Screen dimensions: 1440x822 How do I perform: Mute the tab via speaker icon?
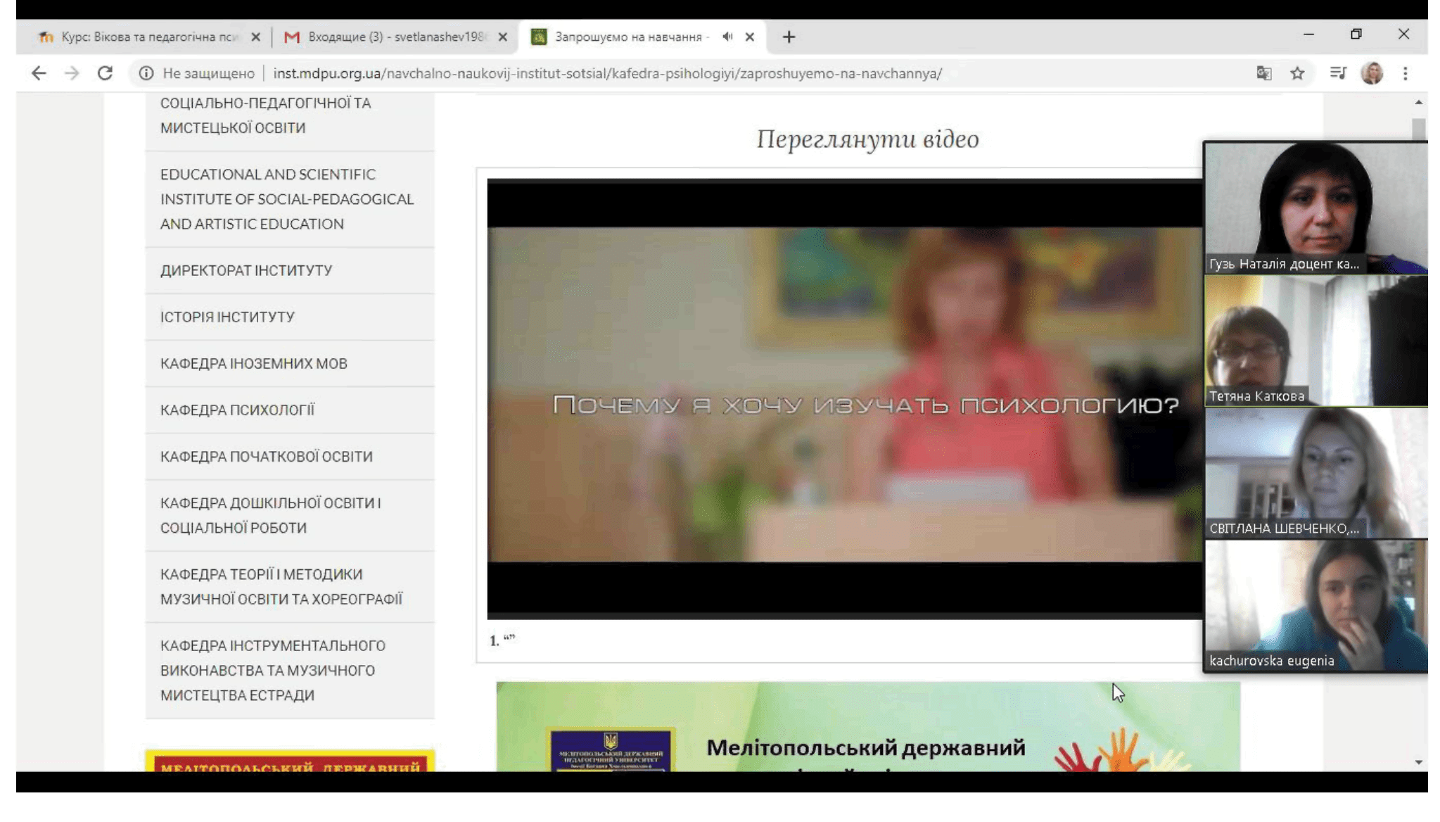[727, 37]
